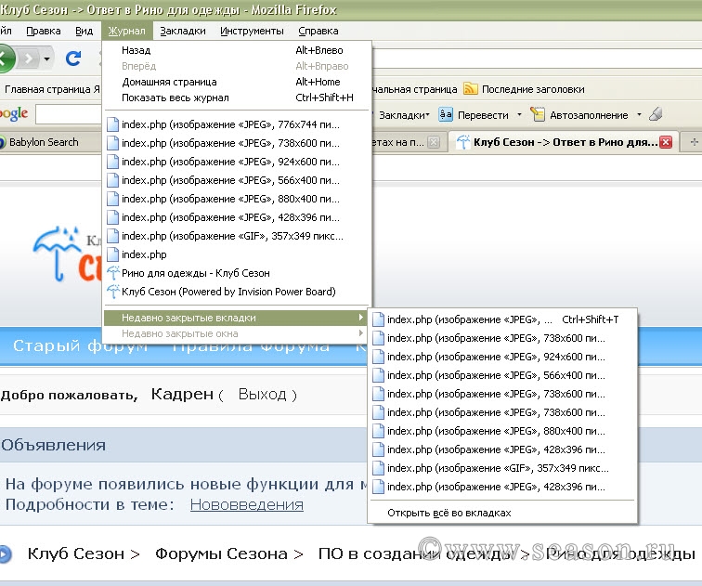Choose Домашняя страница menu entry
Screen dimensions: 702x586
click(238, 82)
